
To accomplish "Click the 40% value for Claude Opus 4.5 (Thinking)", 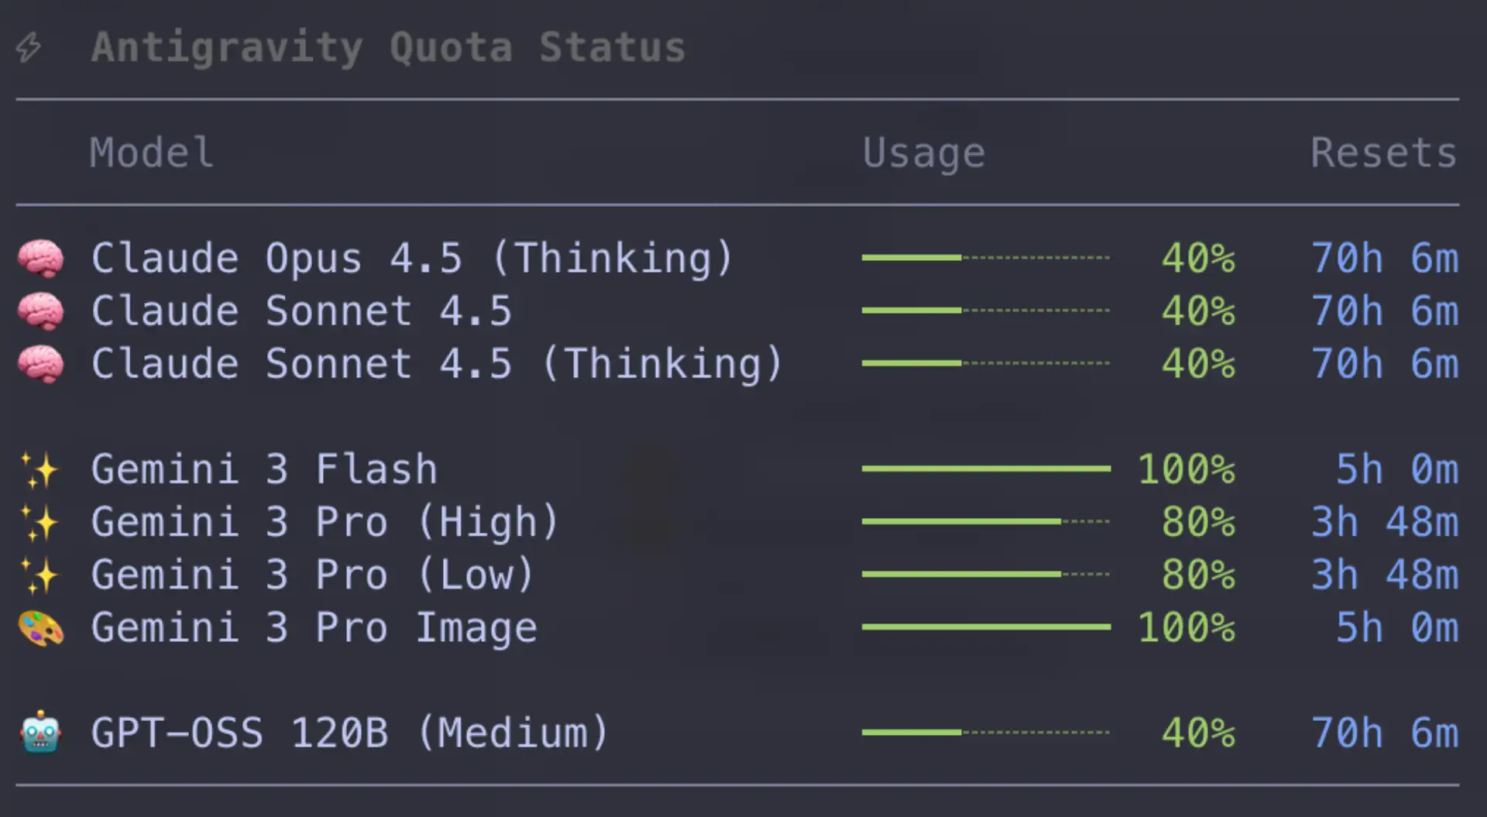I will point(1198,259).
